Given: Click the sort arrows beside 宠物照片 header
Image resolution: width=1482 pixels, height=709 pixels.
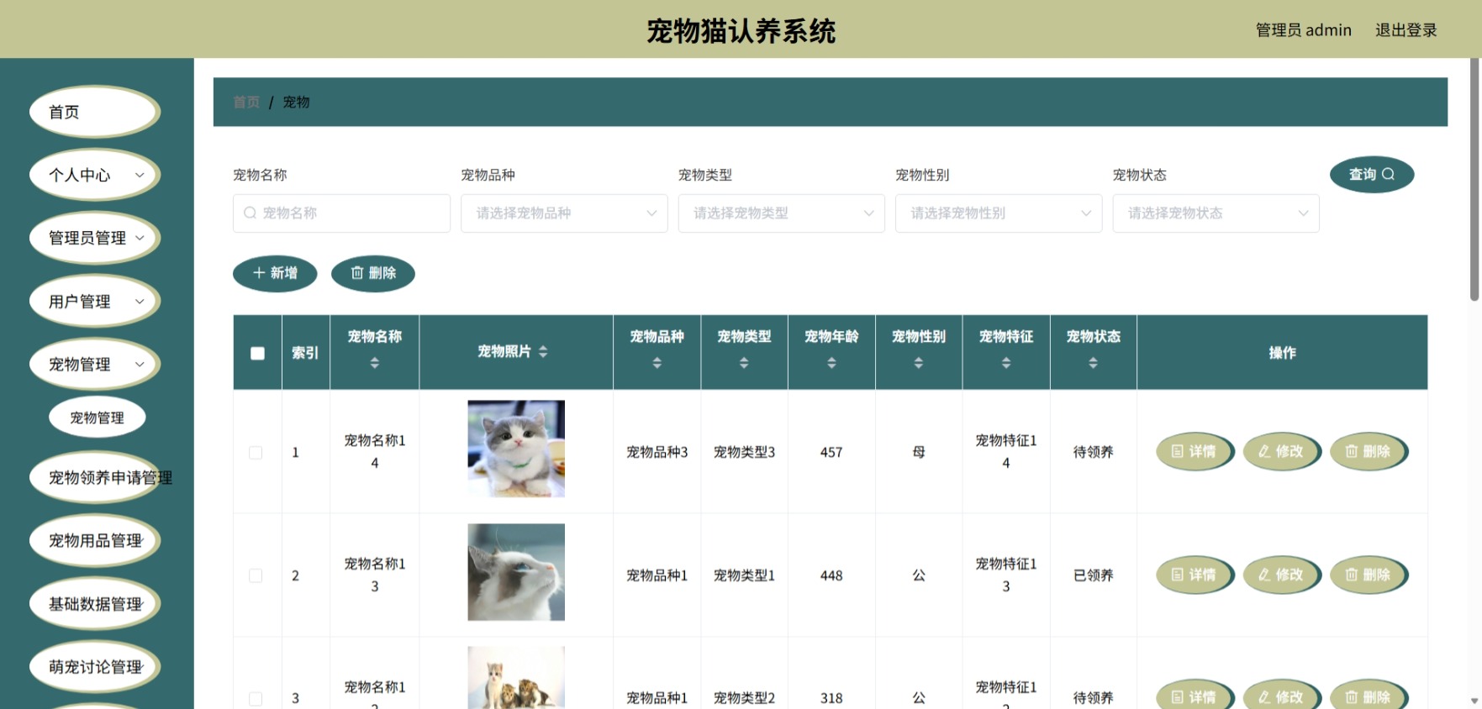Looking at the screenshot, I should (x=543, y=351).
